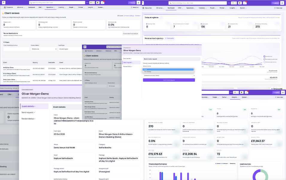The height and width of the screenshot is (180, 286).
Task: Open user profile icon in top-right Dashboard window
Action: click(282, 3)
